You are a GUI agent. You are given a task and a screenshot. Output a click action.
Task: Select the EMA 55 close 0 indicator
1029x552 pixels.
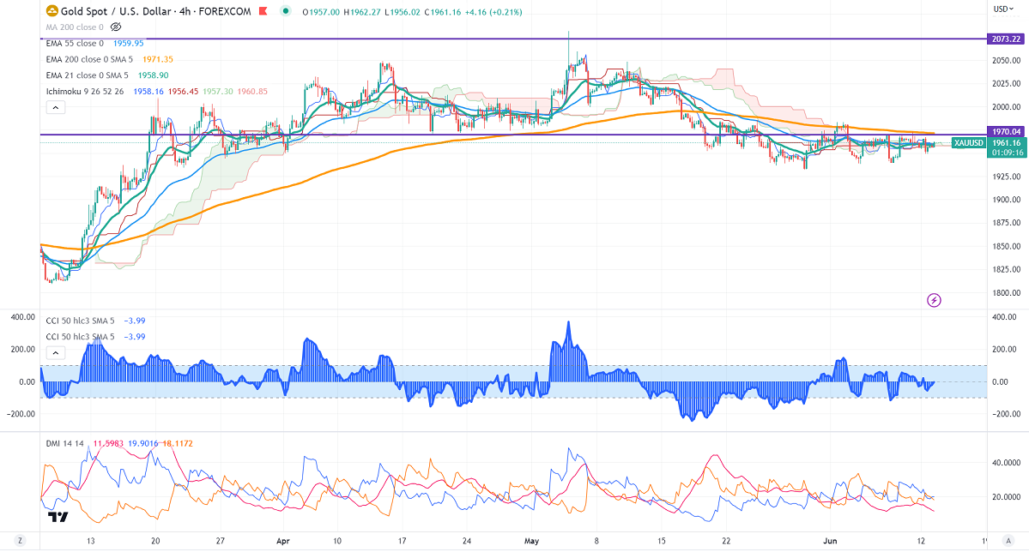(75, 43)
